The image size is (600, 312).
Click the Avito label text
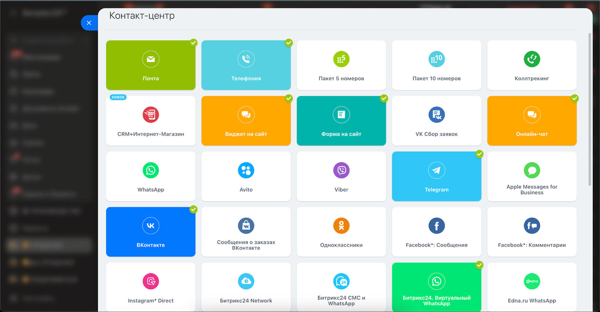pyautogui.click(x=246, y=190)
